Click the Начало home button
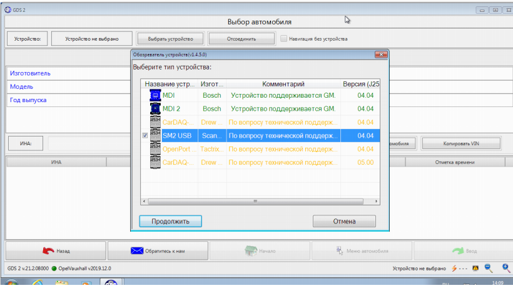513x288 pixels. point(260,251)
